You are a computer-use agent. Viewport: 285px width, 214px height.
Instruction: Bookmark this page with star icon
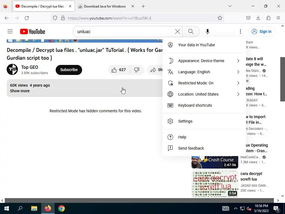tap(220, 18)
